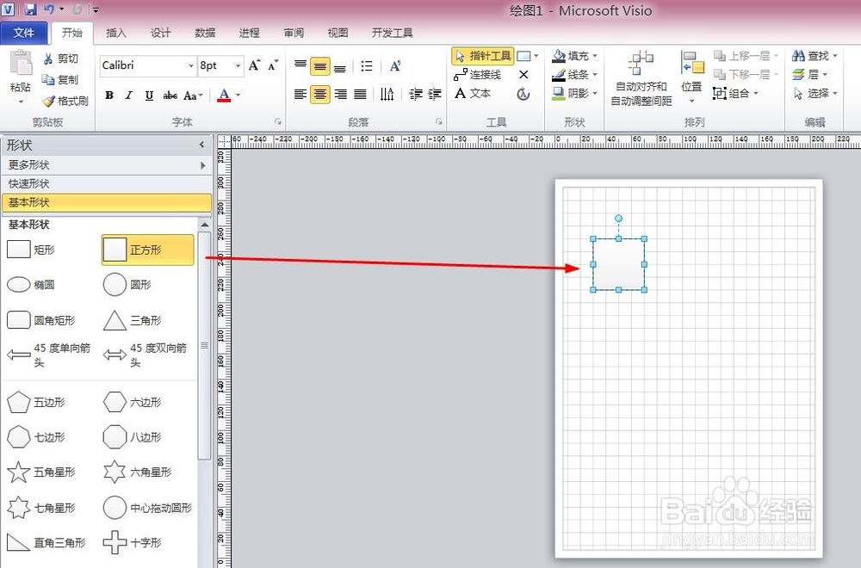
Task: Open the Developer (开发工具) tab
Action: (392, 33)
